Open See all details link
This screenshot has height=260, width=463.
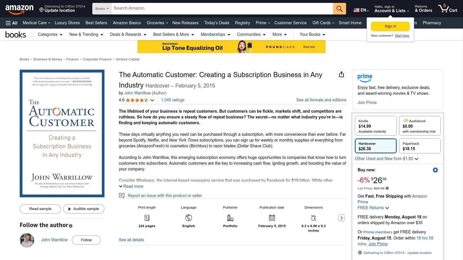131,240
